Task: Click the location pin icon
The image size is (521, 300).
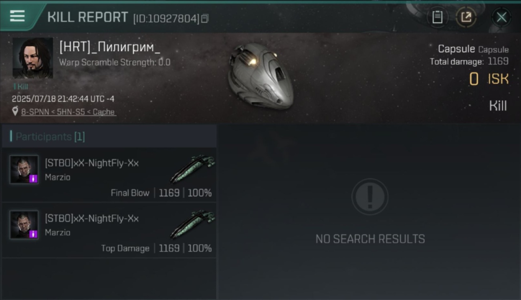Action: tap(15, 112)
